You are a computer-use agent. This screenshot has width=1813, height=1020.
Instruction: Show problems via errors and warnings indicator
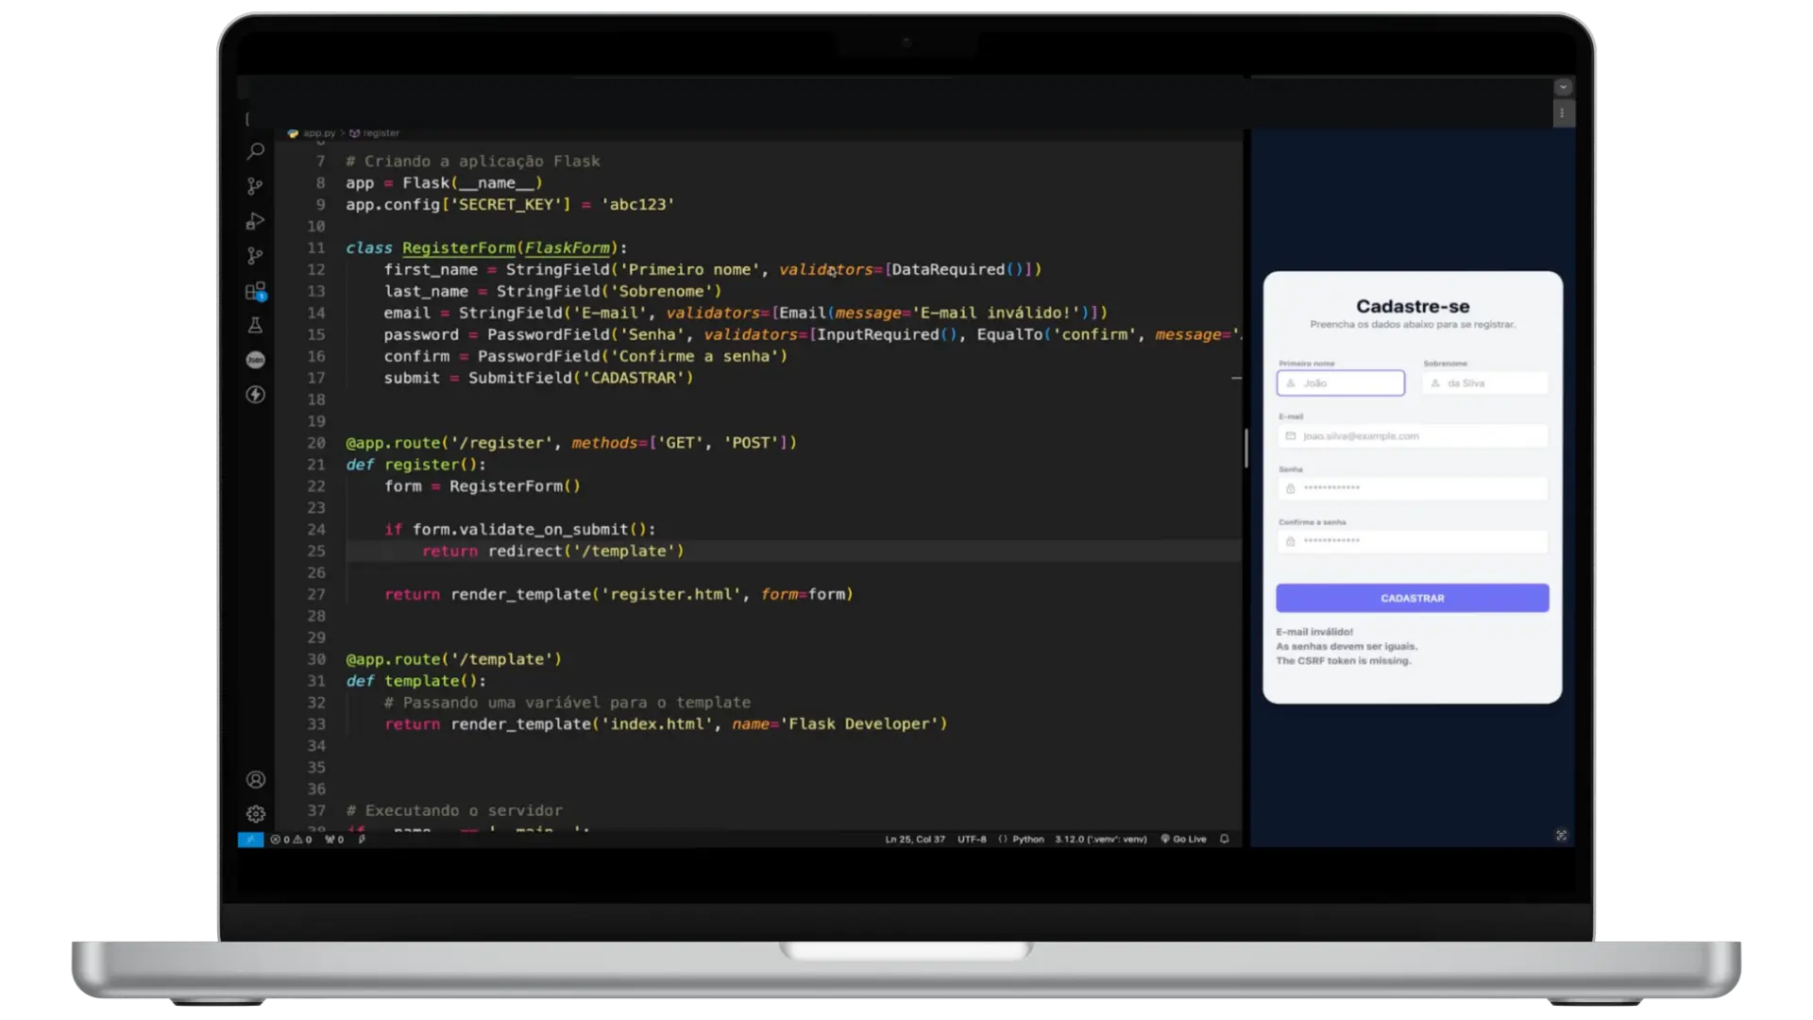click(290, 839)
